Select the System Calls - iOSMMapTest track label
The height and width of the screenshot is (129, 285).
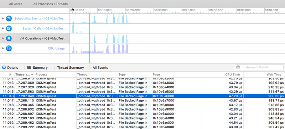tap(43, 28)
